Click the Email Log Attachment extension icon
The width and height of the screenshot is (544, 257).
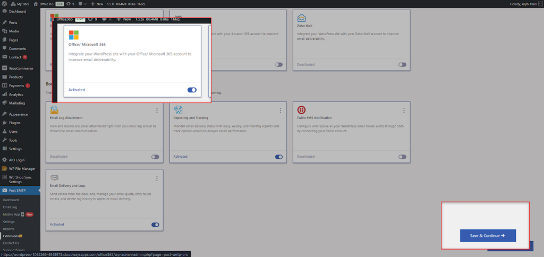tap(54, 110)
